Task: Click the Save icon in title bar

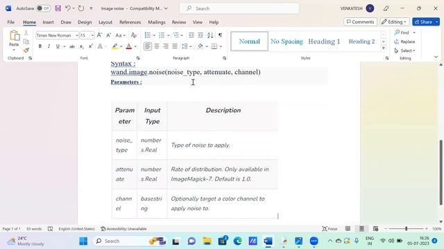Action: coord(58,8)
